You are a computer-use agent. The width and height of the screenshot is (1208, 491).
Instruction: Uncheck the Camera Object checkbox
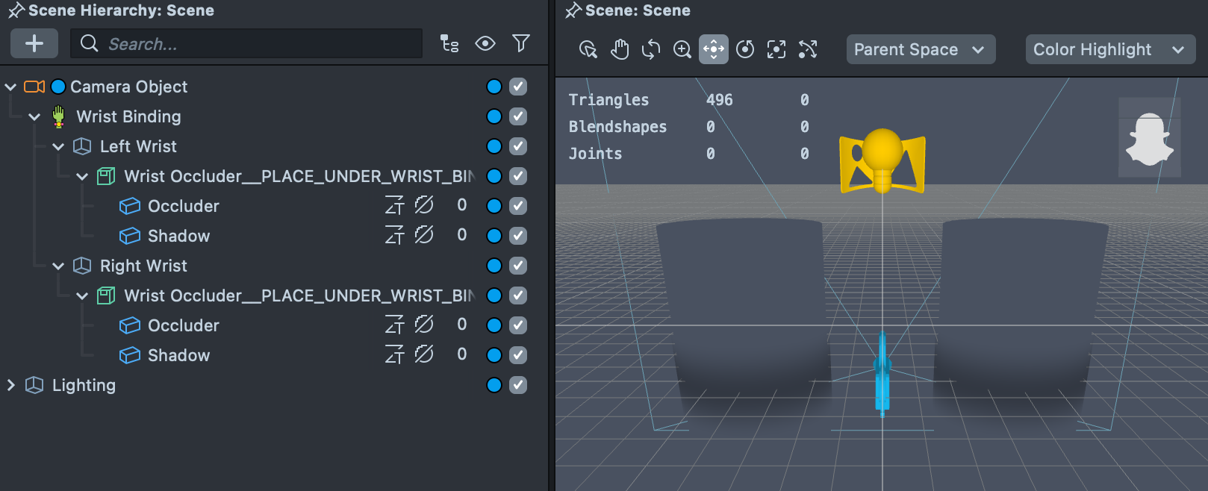click(518, 87)
